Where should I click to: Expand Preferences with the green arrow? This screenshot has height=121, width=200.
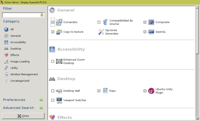click(41, 100)
